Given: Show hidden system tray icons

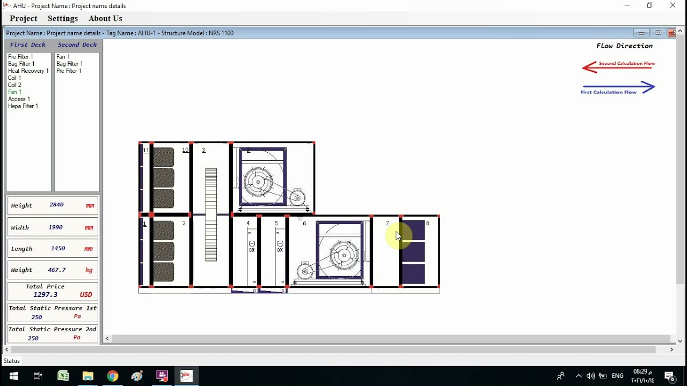Looking at the screenshot, I should point(579,376).
